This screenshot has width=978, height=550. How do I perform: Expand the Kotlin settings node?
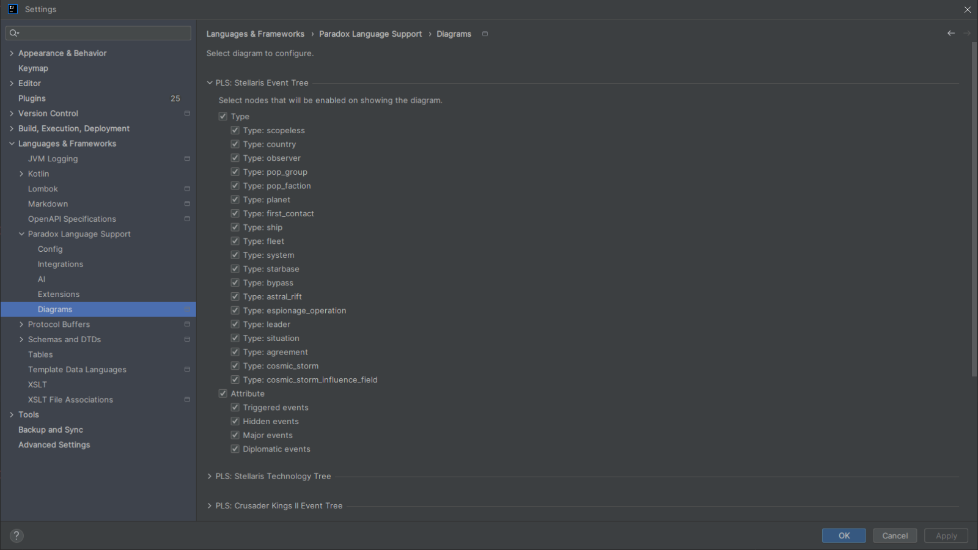(x=21, y=174)
